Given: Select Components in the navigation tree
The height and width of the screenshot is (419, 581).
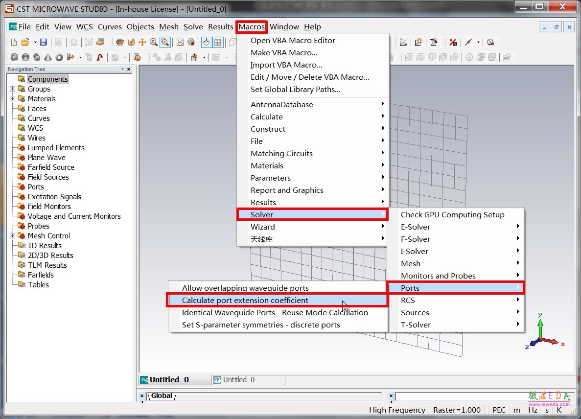Looking at the screenshot, I should 48,79.
